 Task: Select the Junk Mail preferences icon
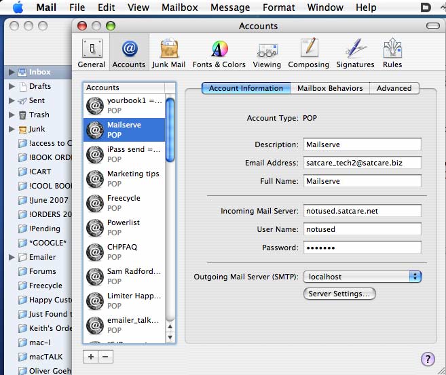click(168, 53)
